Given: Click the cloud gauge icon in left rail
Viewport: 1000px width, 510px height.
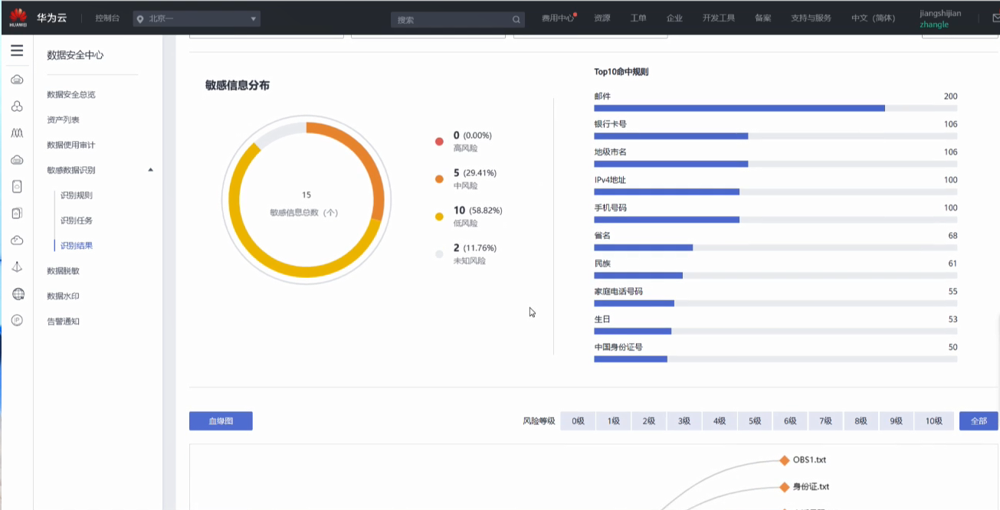Looking at the screenshot, I should tap(17, 240).
